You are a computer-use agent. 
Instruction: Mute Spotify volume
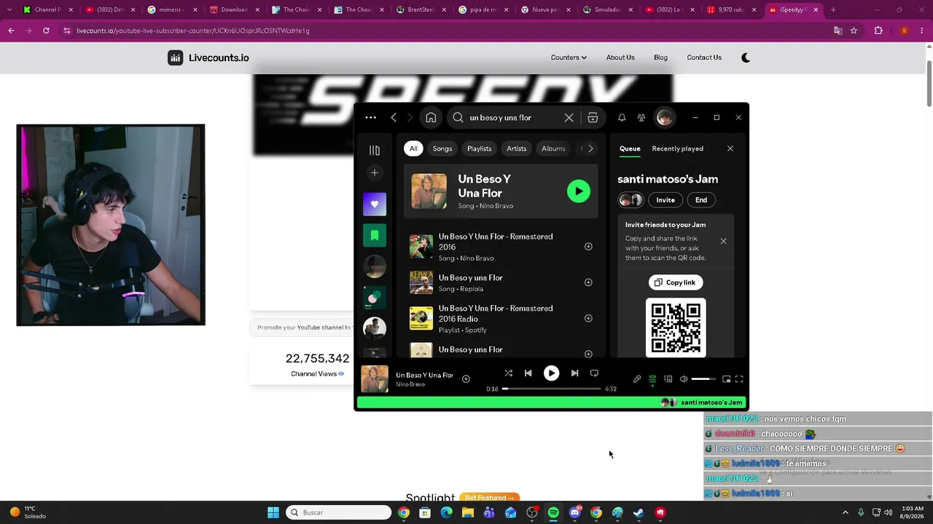coord(684,379)
